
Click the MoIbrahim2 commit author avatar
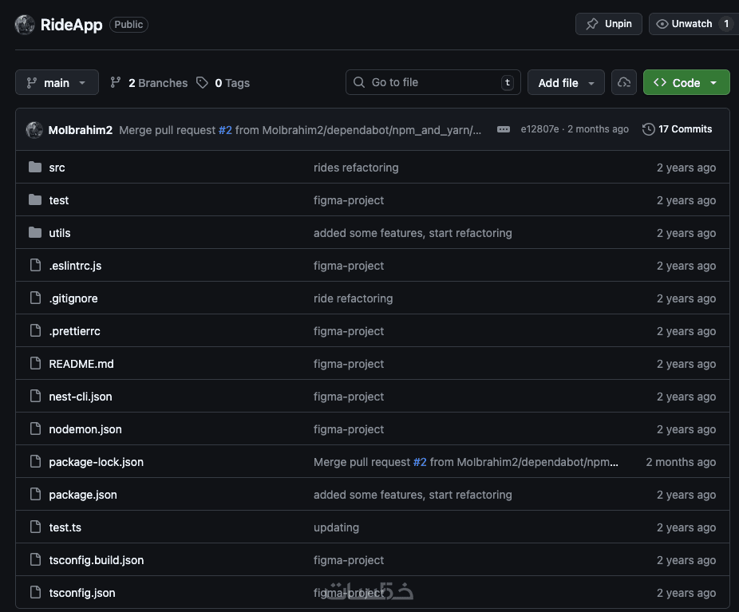pos(34,129)
